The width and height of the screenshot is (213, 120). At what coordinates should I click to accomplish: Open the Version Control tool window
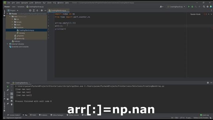13,115
